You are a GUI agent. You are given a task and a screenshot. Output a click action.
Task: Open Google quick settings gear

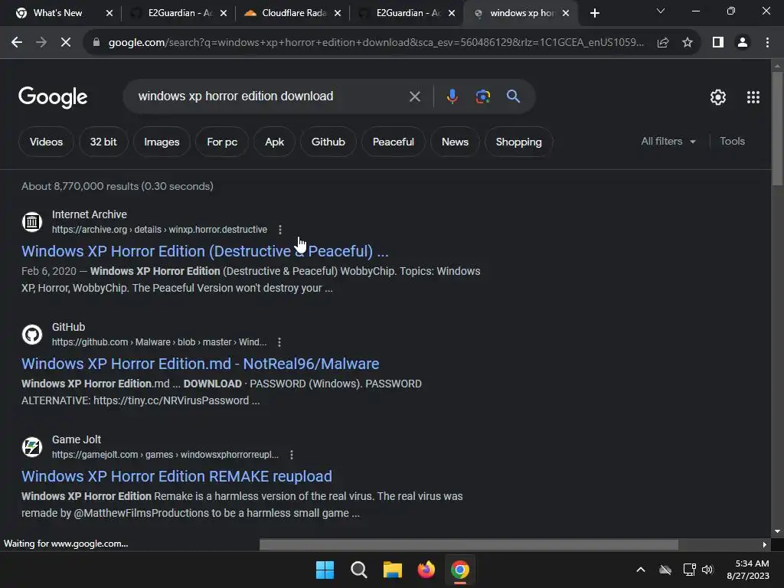[x=718, y=97]
